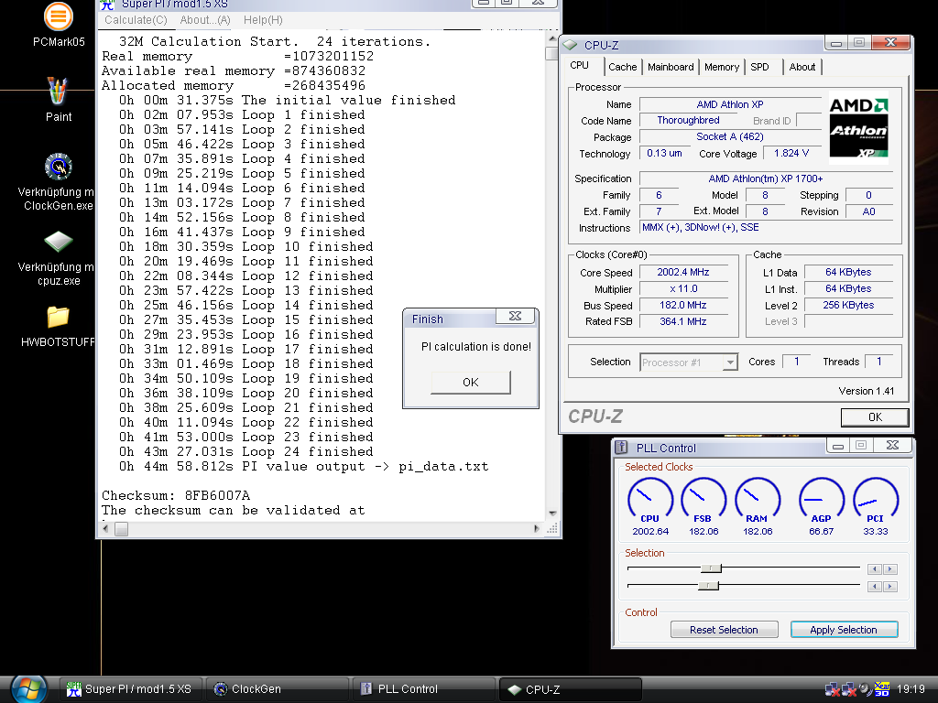This screenshot has width=938, height=703.
Task: Select the ClockGen.exe shortcut icon
Action: tap(58, 167)
